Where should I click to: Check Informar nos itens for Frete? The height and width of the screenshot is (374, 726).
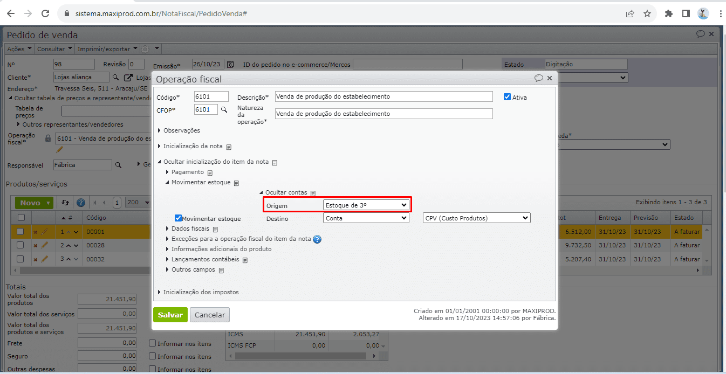pos(153,343)
